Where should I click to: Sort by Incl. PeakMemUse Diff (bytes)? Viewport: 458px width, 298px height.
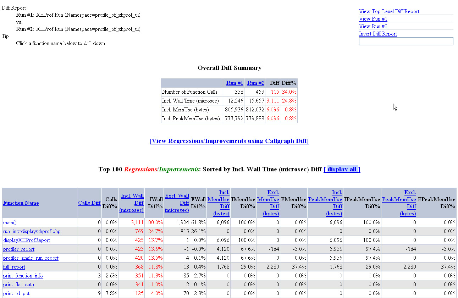[x=326, y=203]
